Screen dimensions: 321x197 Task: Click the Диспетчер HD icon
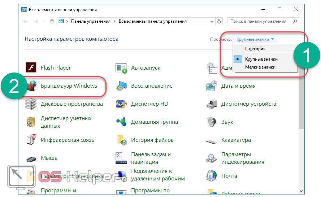click(x=121, y=104)
